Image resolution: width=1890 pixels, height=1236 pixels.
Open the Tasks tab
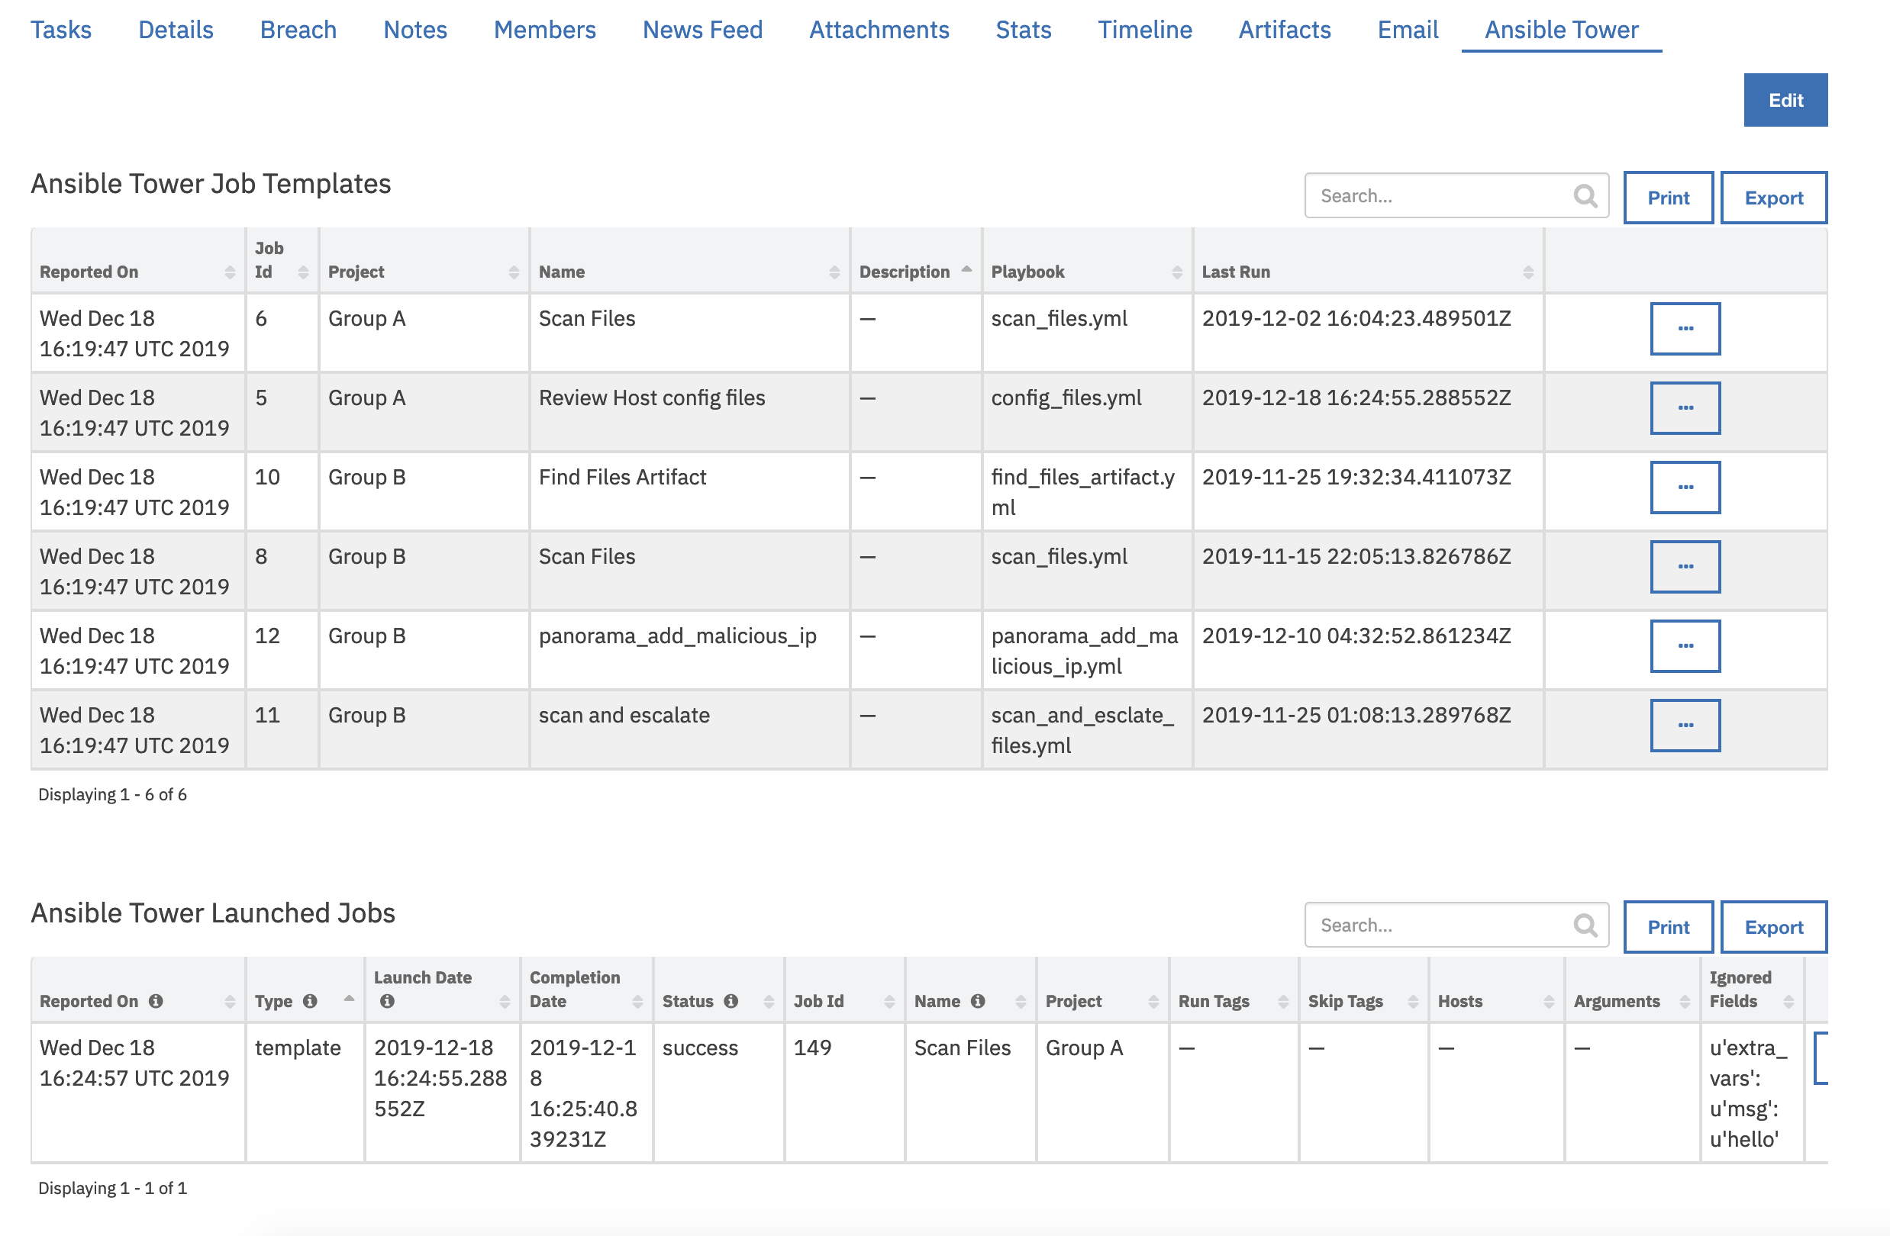[x=61, y=29]
